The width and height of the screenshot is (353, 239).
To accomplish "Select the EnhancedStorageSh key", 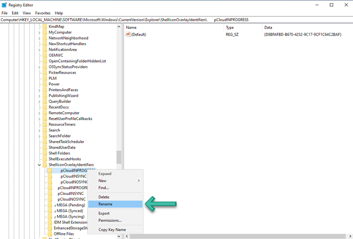I will point(71,228).
